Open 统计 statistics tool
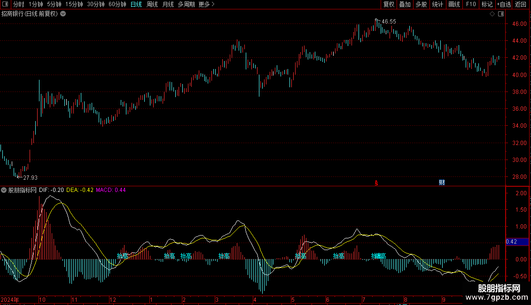This screenshot has width=531, height=305. click(x=437, y=4)
